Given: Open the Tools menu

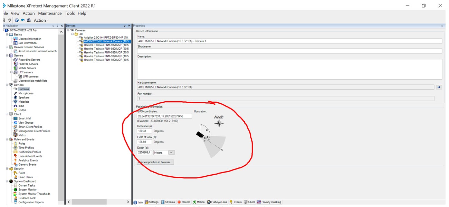Looking at the screenshot, I should point(70,13).
